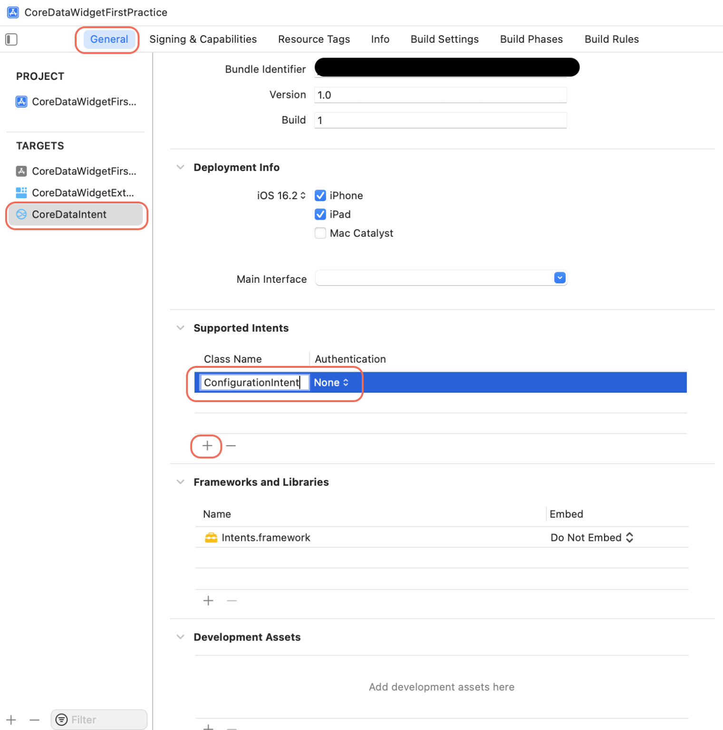
Task: Uncheck the iPad deployment checkbox
Action: (x=320, y=214)
